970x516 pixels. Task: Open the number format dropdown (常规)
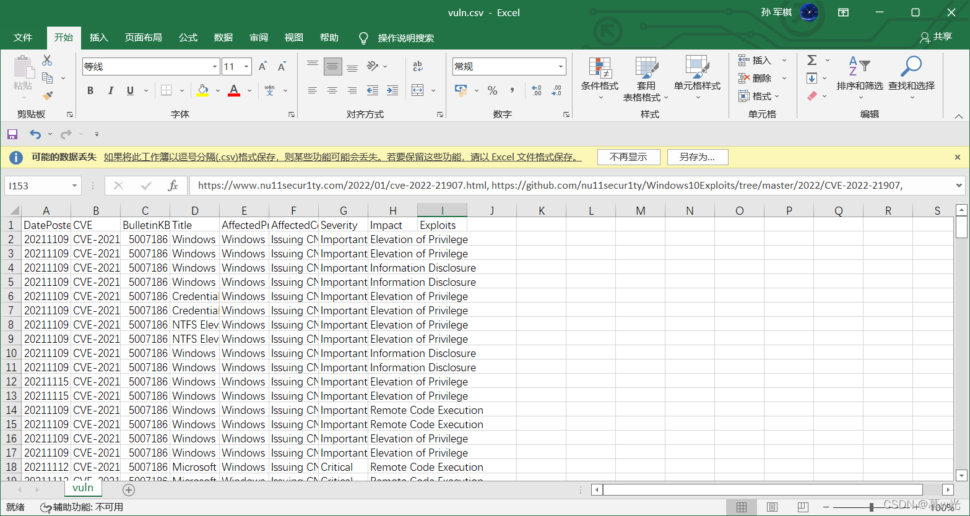561,67
